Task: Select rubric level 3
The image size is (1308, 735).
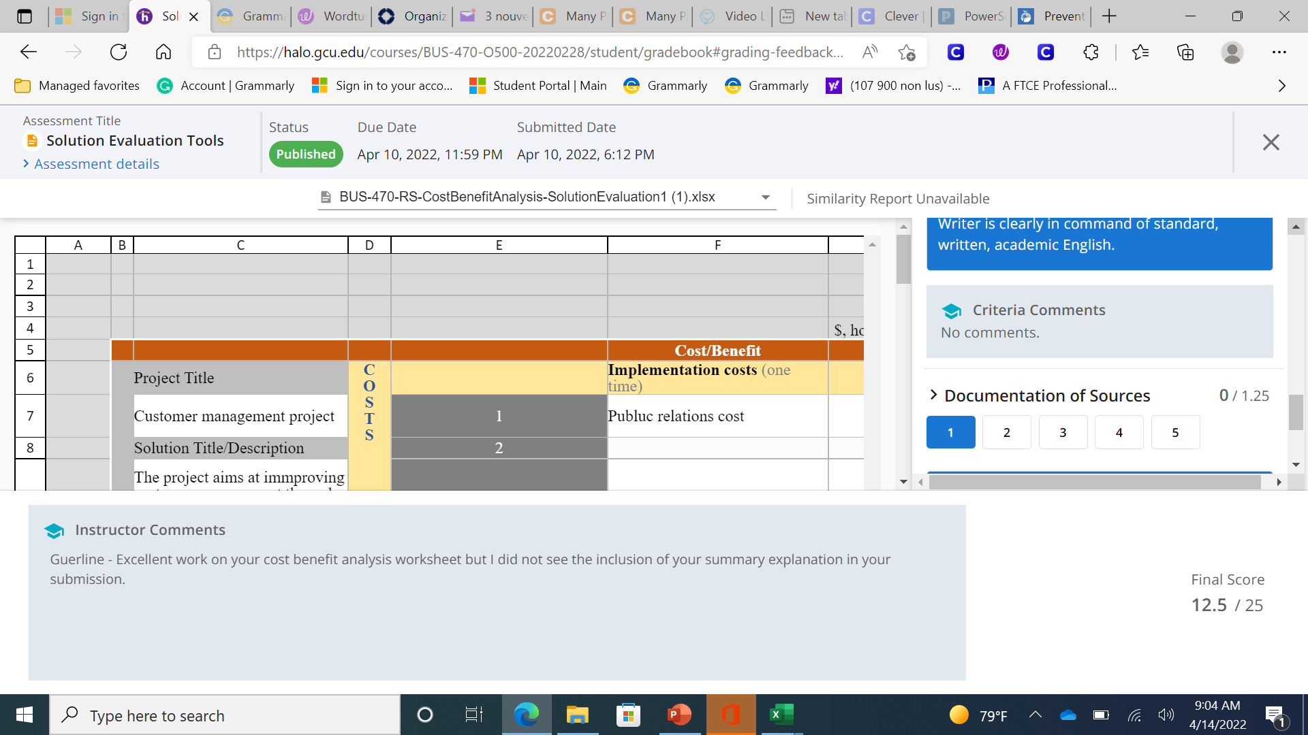Action: coord(1063,432)
